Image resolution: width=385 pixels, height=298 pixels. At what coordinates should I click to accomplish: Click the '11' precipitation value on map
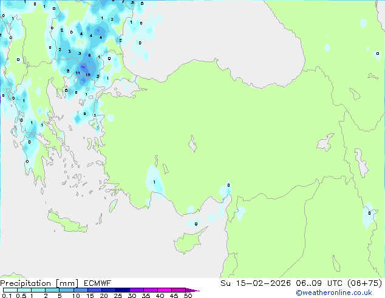(78, 73)
